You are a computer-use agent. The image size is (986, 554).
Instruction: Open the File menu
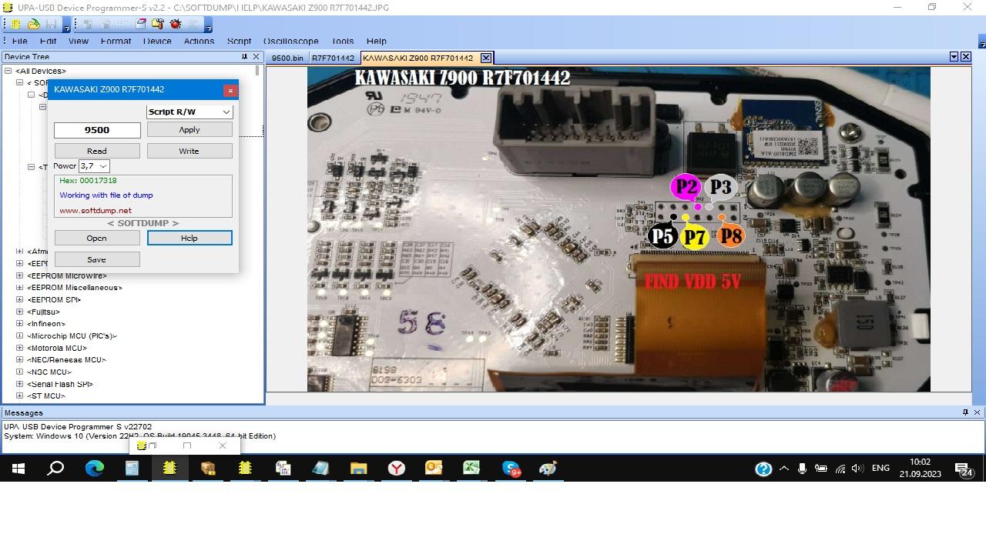point(20,42)
